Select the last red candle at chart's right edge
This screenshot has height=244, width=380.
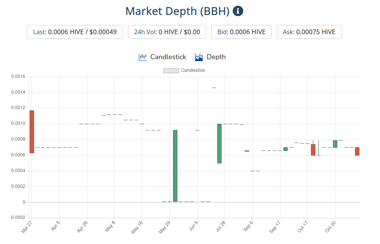pyautogui.click(x=357, y=151)
